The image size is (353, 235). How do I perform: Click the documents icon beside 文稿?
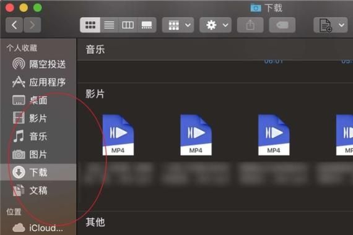[19, 190]
